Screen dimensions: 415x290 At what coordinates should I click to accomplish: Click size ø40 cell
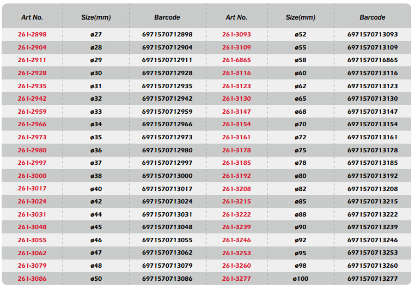96,189
